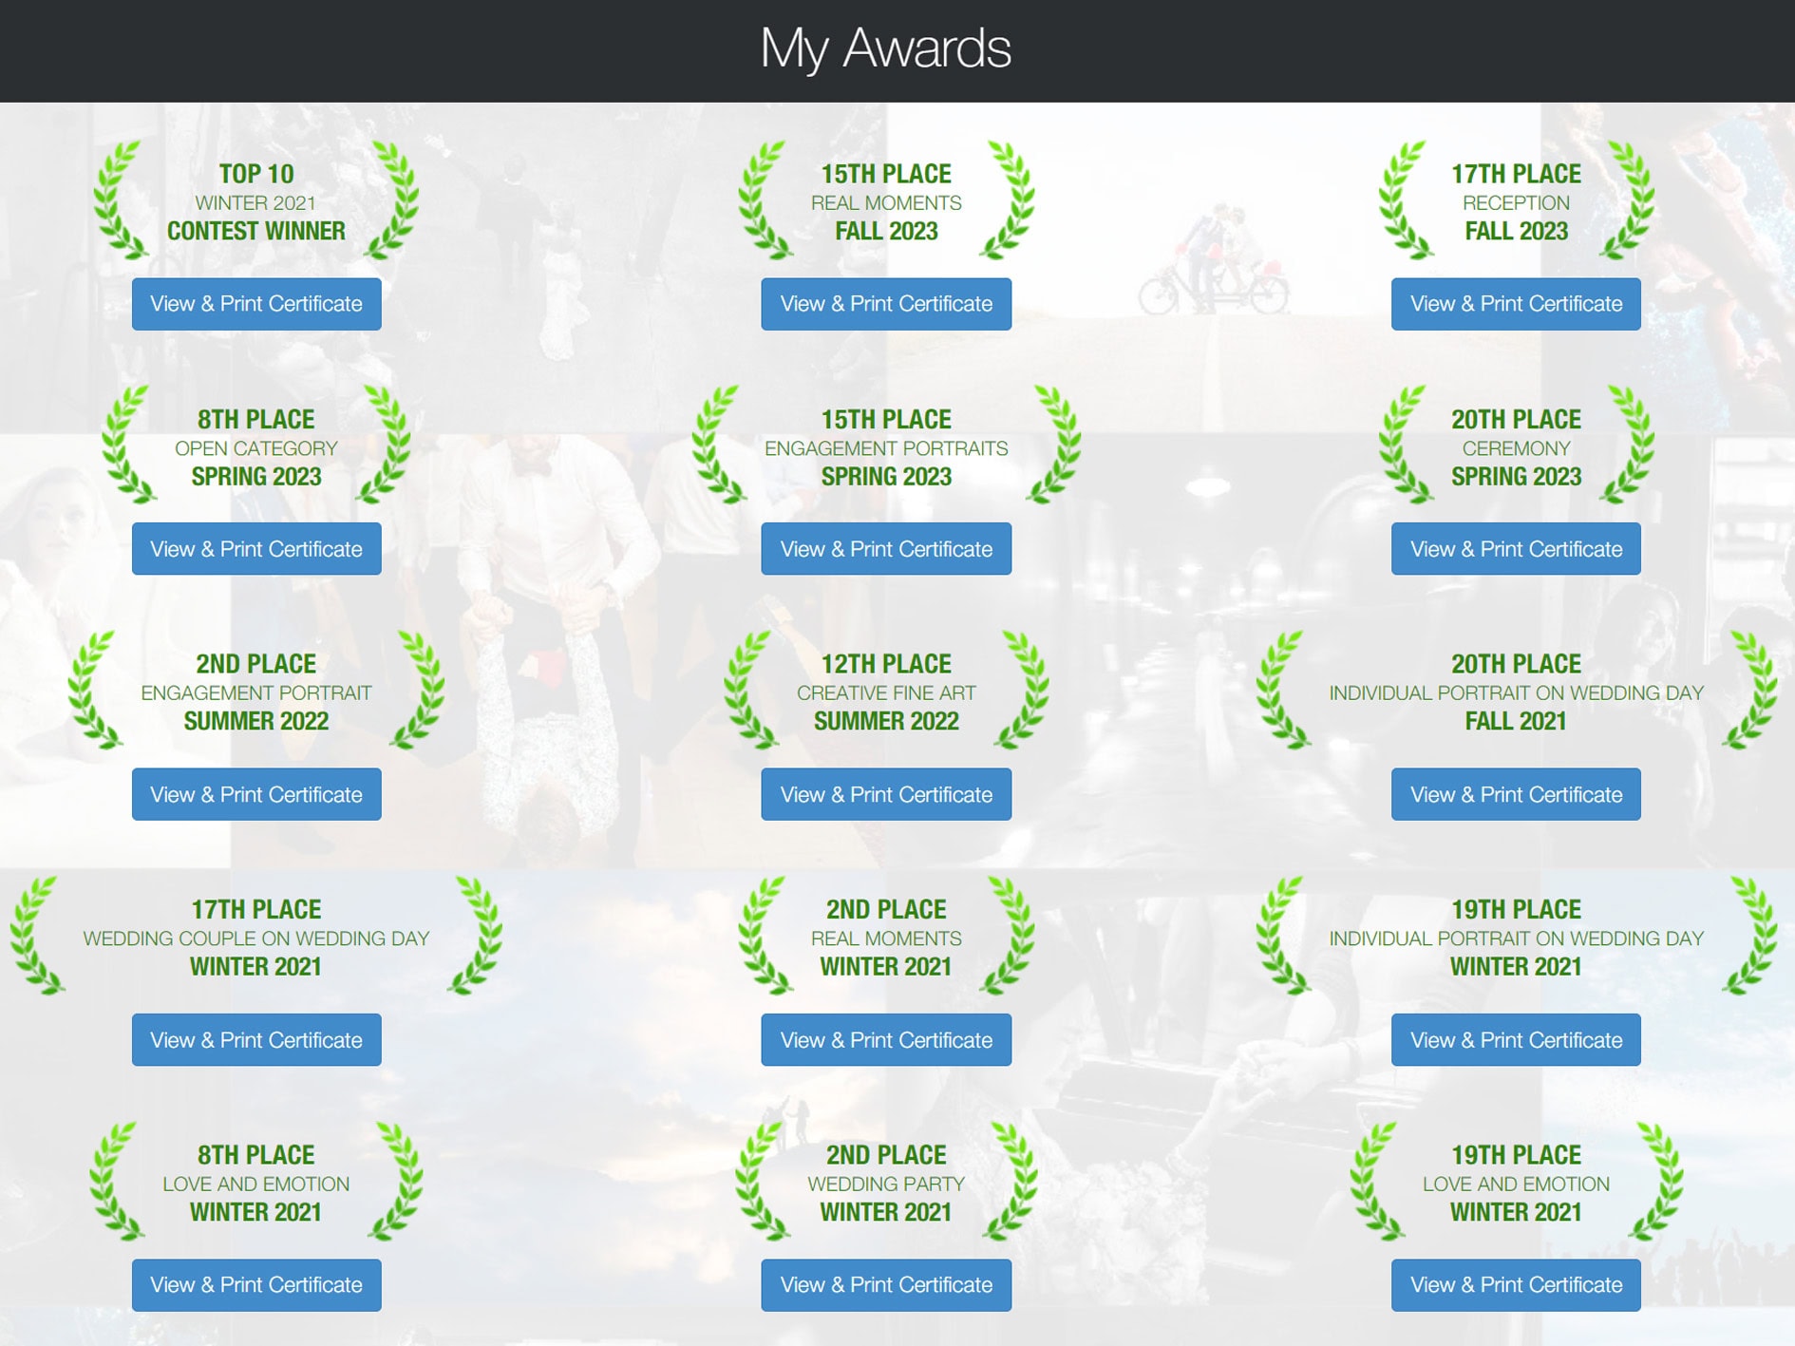Select the 2nd Place Wedding Party laurel badge
Image resolution: width=1795 pixels, height=1346 pixels.
[x=885, y=1183]
